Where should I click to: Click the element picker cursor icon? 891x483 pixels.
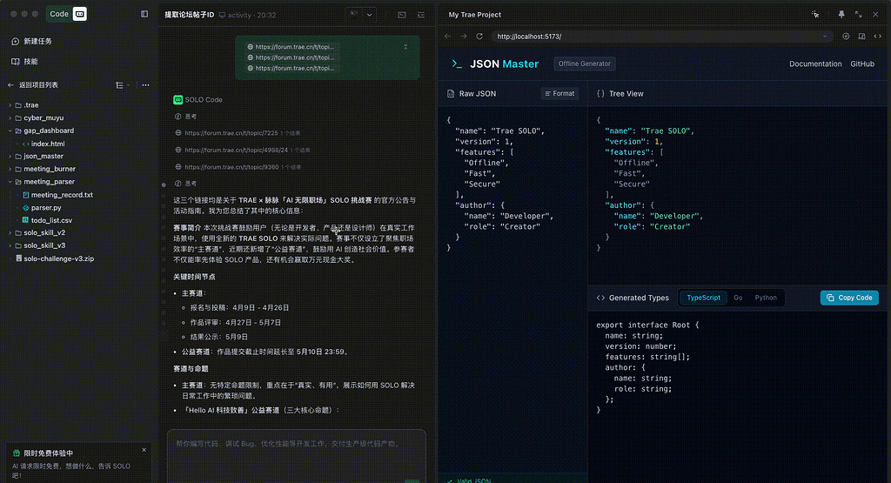click(x=815, y=15)
